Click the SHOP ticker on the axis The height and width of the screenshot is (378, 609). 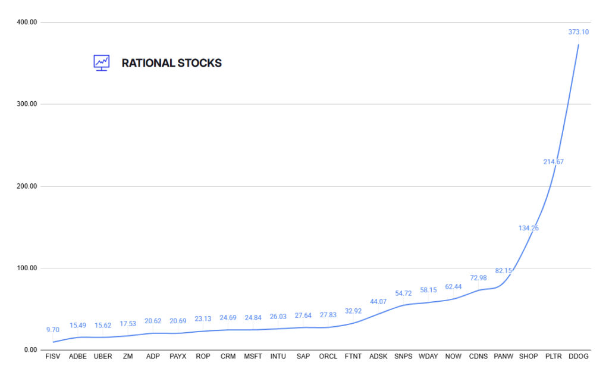(x=528, y=357)
